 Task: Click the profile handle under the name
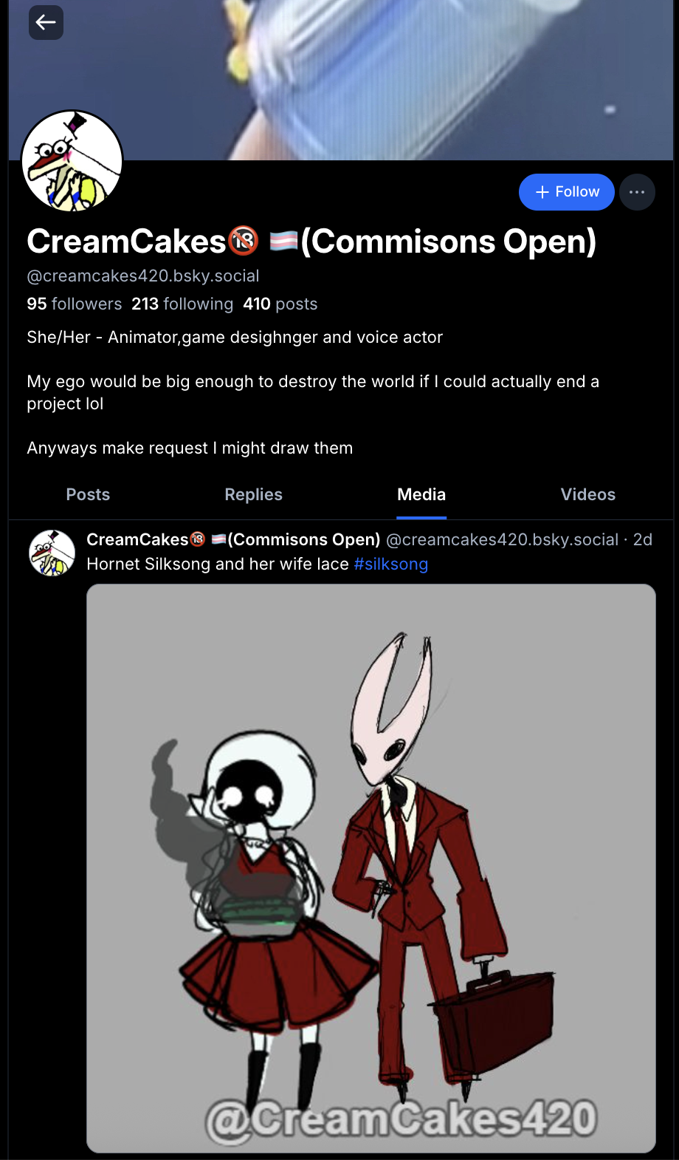coord(143,276)
